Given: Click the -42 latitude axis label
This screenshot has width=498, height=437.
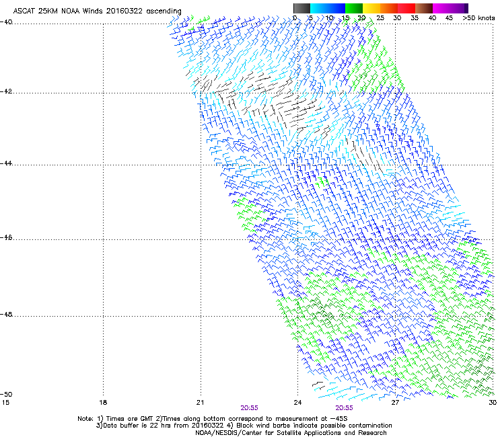Looking at the screenshot, I should (6, 91).
